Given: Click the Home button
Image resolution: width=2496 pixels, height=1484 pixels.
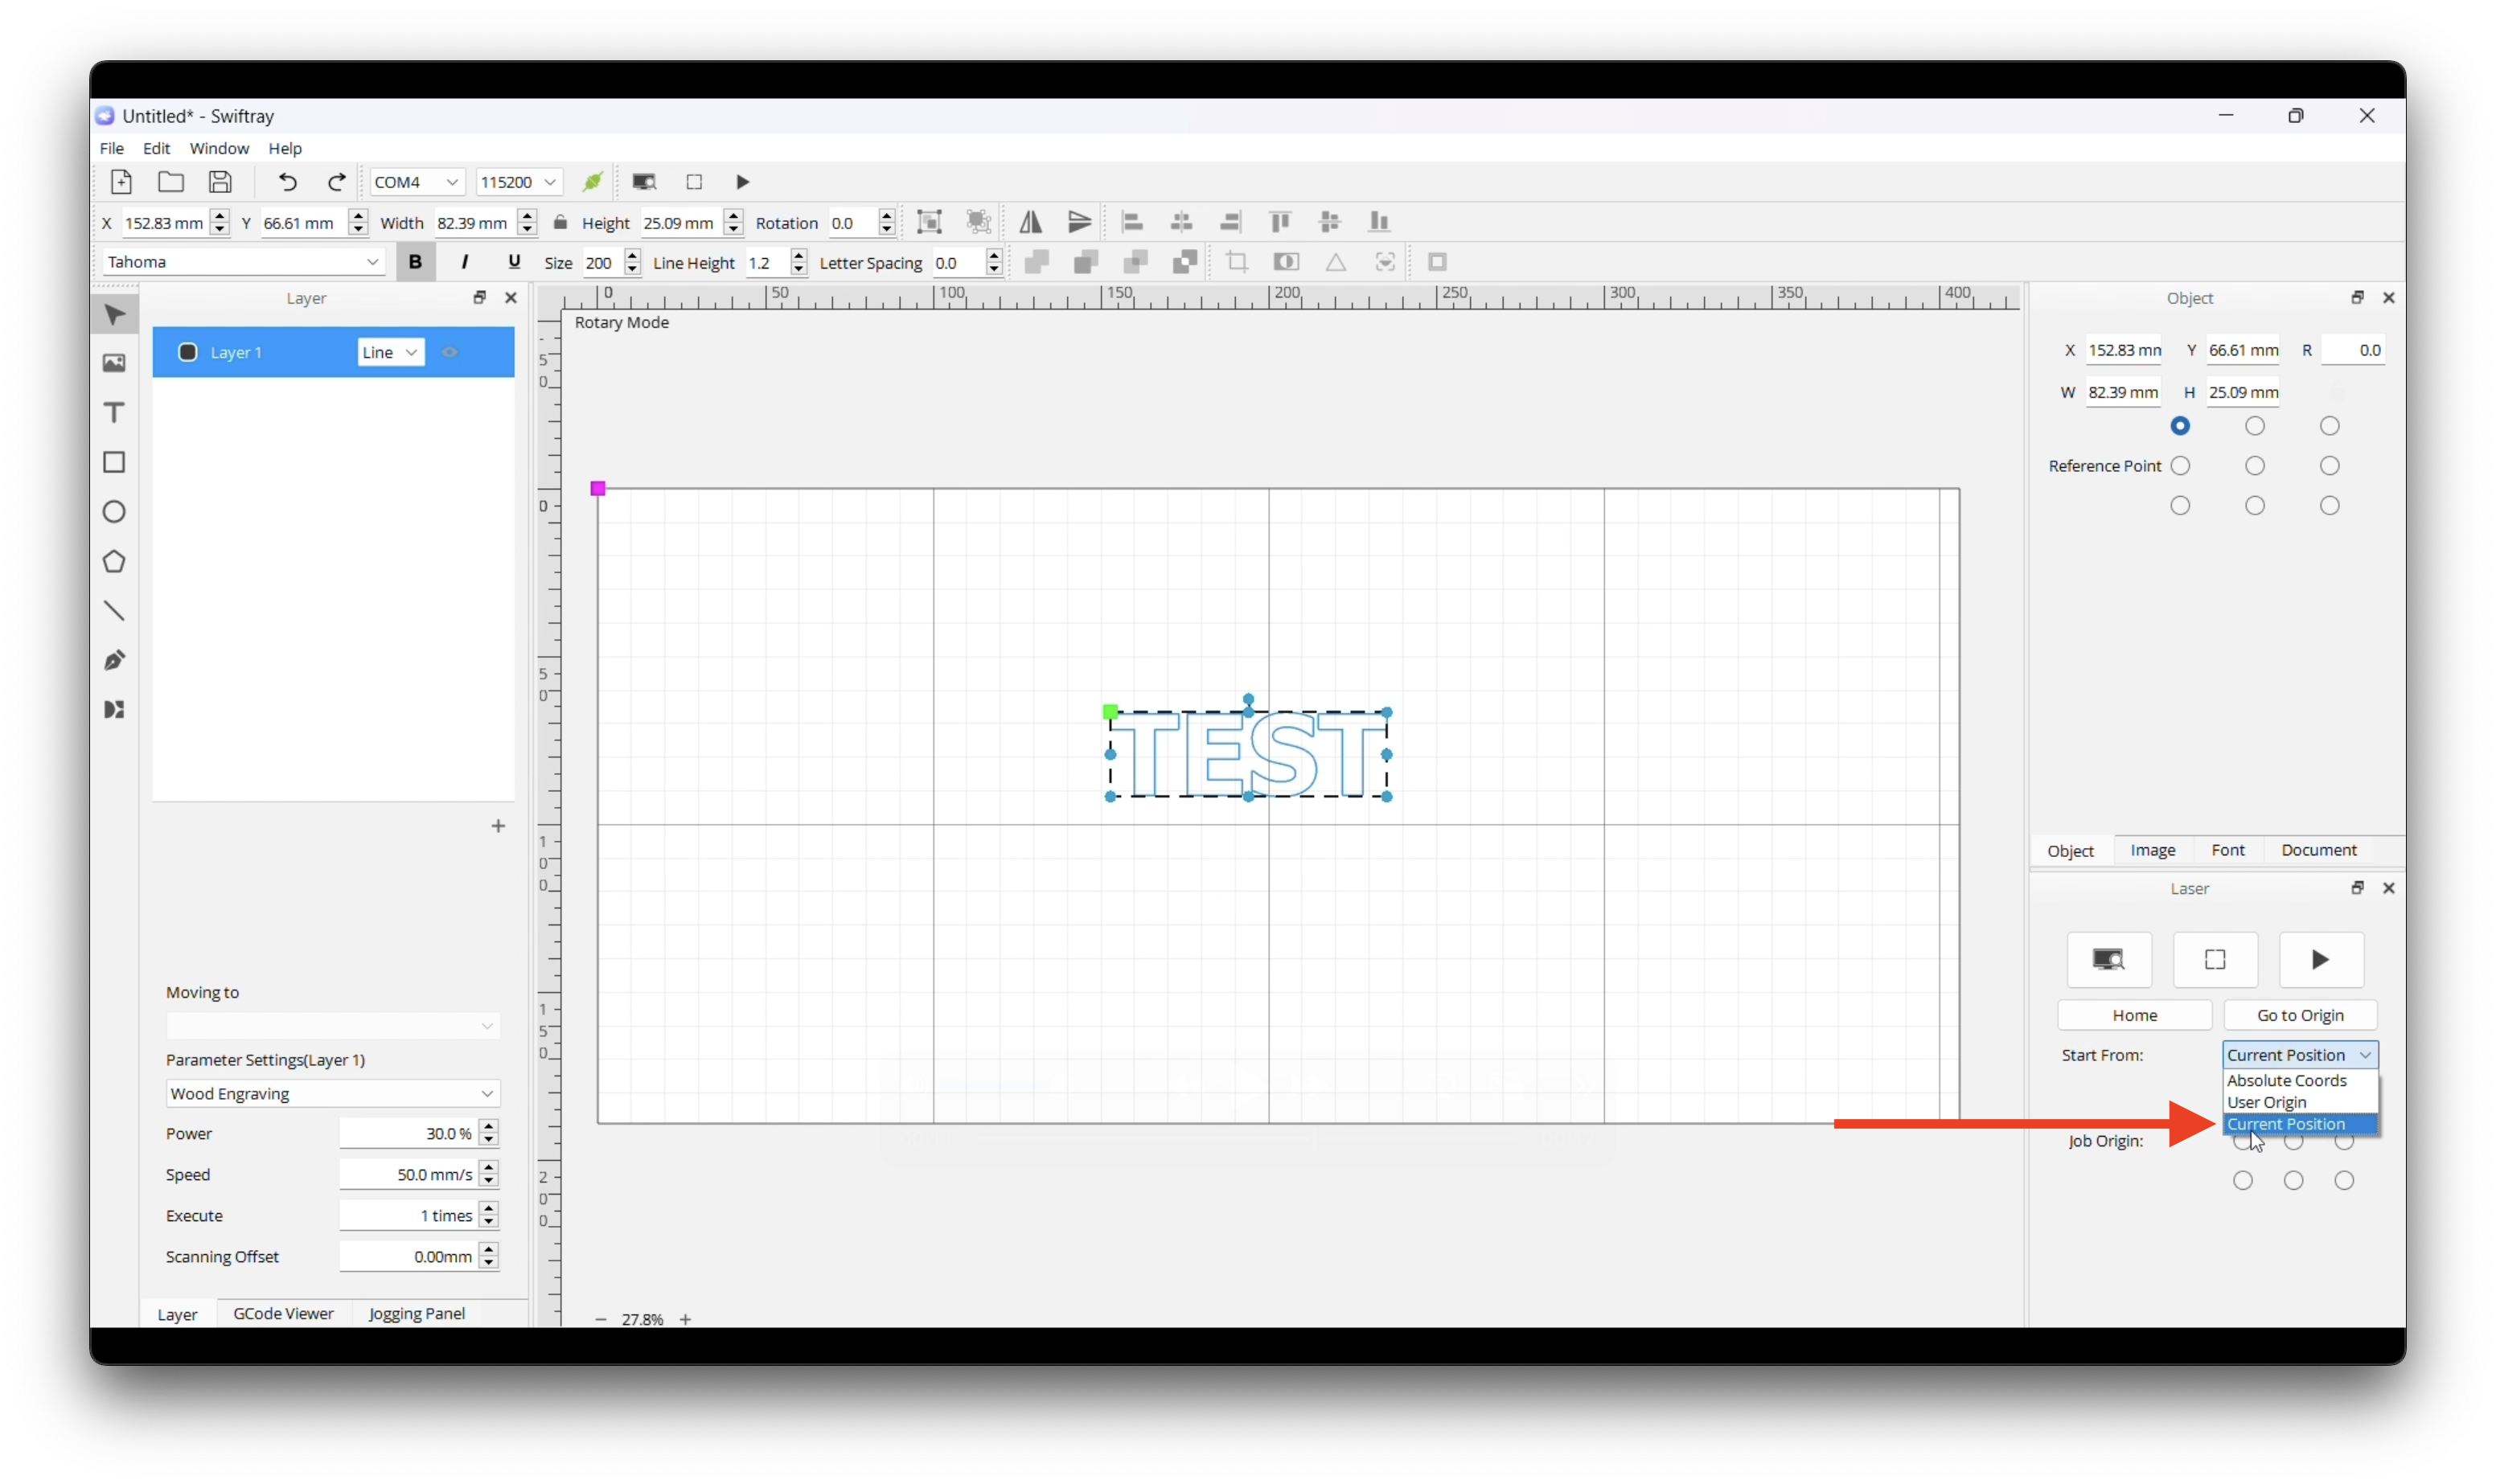Looking at the screenshot, I should click(x=2134, y=1015).
